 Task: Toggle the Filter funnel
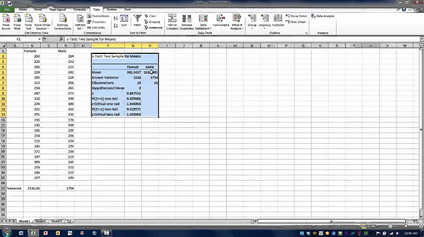(x=137, y=21)
